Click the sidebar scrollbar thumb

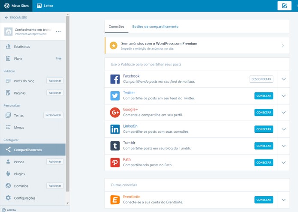point(68,104)
